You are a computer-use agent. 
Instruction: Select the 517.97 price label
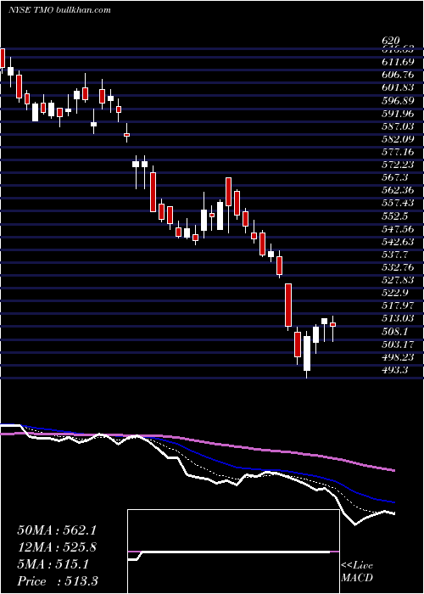[x=397, y=306]
